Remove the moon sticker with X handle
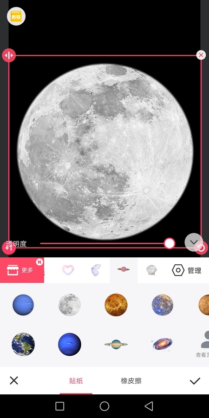209x418 pixels. coord(201,55)
